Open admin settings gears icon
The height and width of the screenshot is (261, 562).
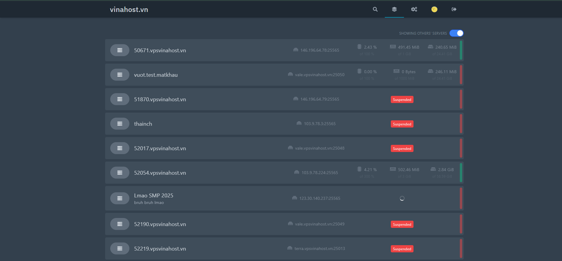tap(414, 9)
